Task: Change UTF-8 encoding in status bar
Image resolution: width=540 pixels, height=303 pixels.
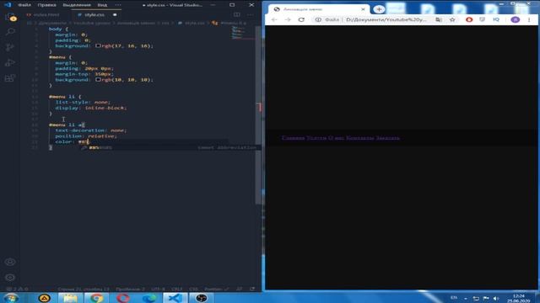Action: 158,289
